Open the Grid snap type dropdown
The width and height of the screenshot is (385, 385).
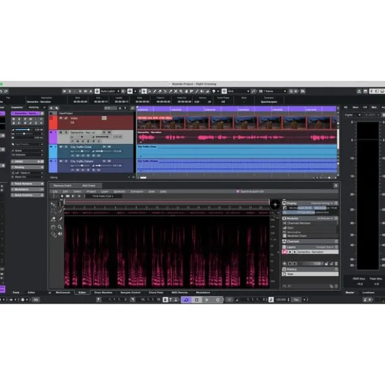point(238,91)
